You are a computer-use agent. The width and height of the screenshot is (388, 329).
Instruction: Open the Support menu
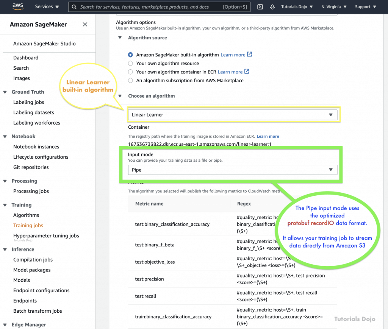click(x=366, y=7)
